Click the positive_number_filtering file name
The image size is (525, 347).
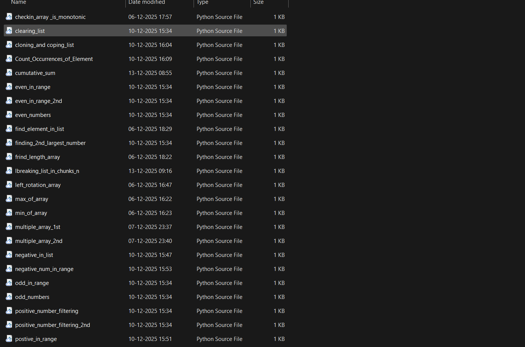tap(47, 311)
